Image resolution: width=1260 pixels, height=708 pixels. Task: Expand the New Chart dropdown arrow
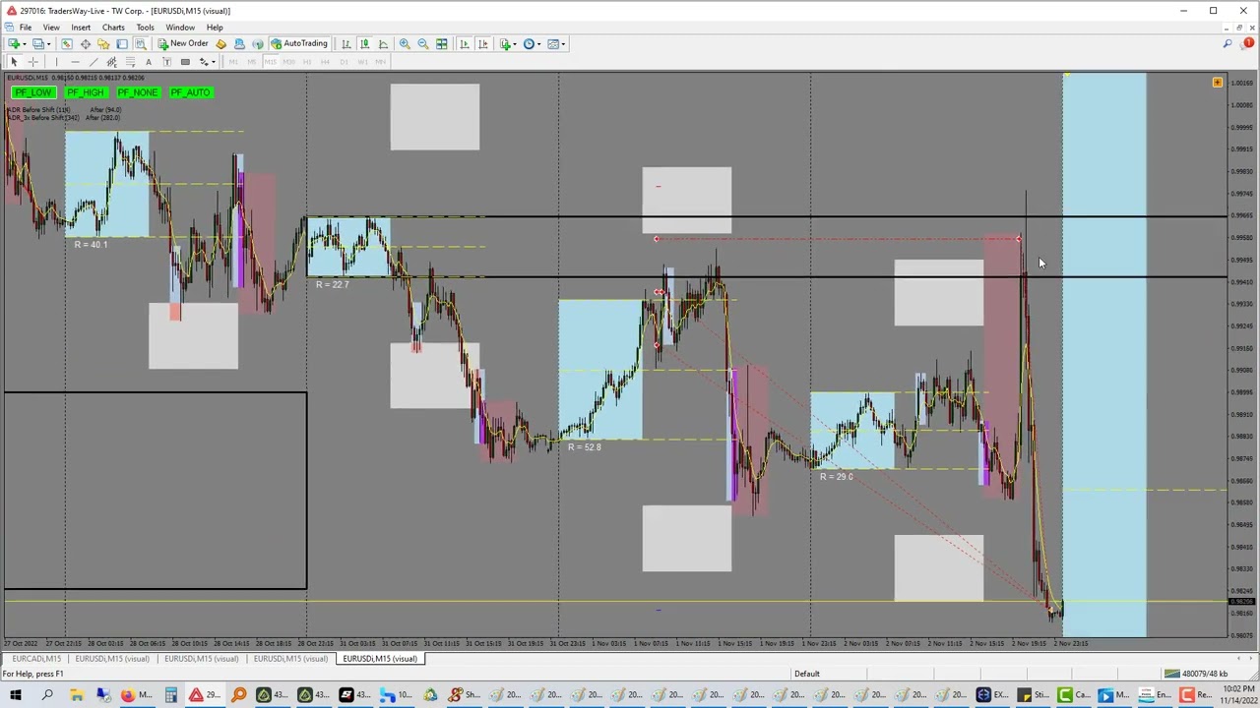pyautogui.click(x=25, y=44)
